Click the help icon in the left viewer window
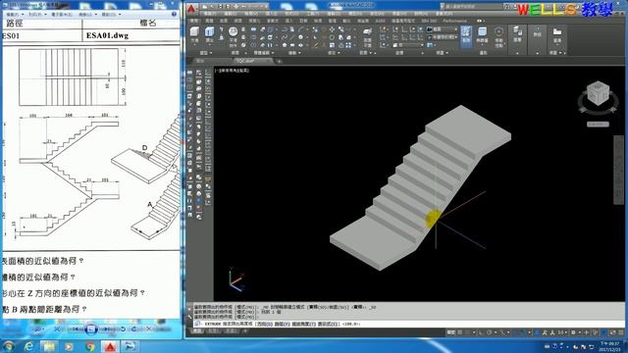The height and width of the screenshot is (353, 628). (175, 14)
